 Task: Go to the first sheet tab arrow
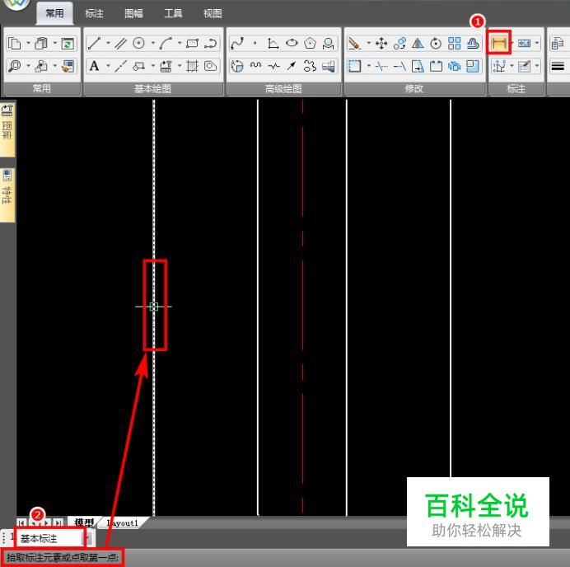21,523
